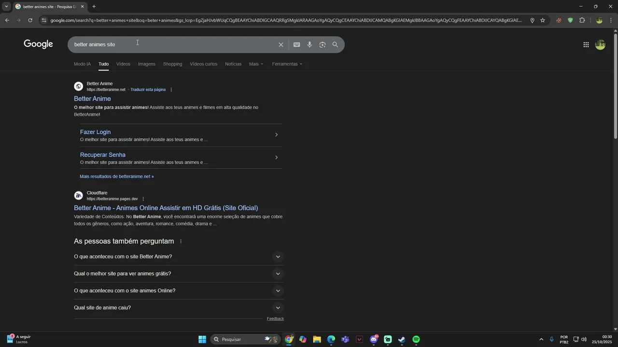
Task: Open the Google apps grid
Action: click(x=586, y=45)
